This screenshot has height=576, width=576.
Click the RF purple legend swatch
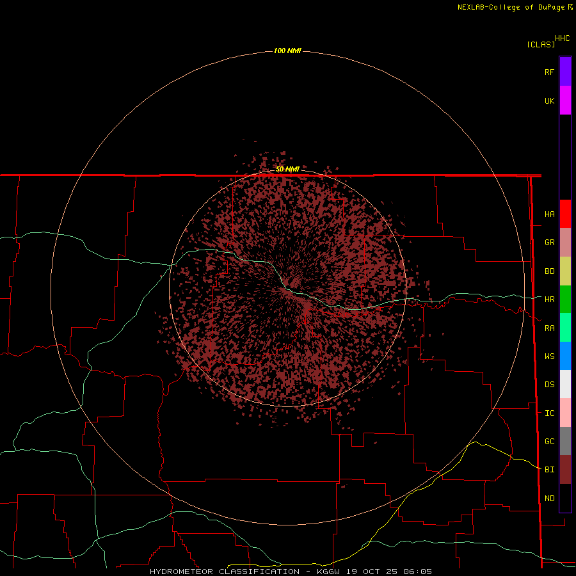tap(565, 72)
